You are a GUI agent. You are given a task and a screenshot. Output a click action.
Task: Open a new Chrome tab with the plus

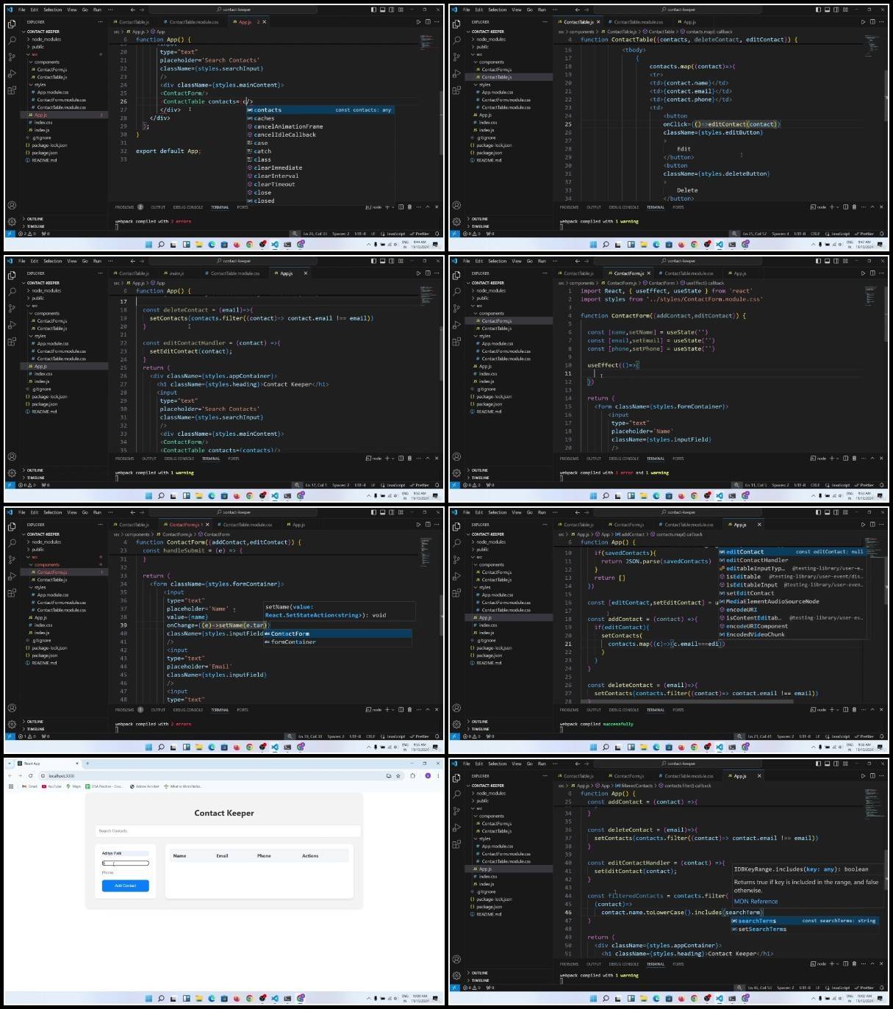[87, 764]
